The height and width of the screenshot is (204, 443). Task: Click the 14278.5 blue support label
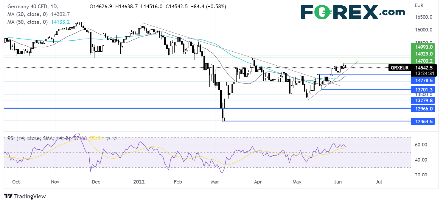423,80
